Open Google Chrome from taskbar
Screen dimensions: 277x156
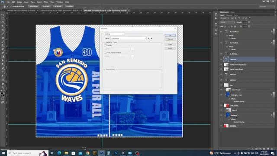tap(87, 153)
